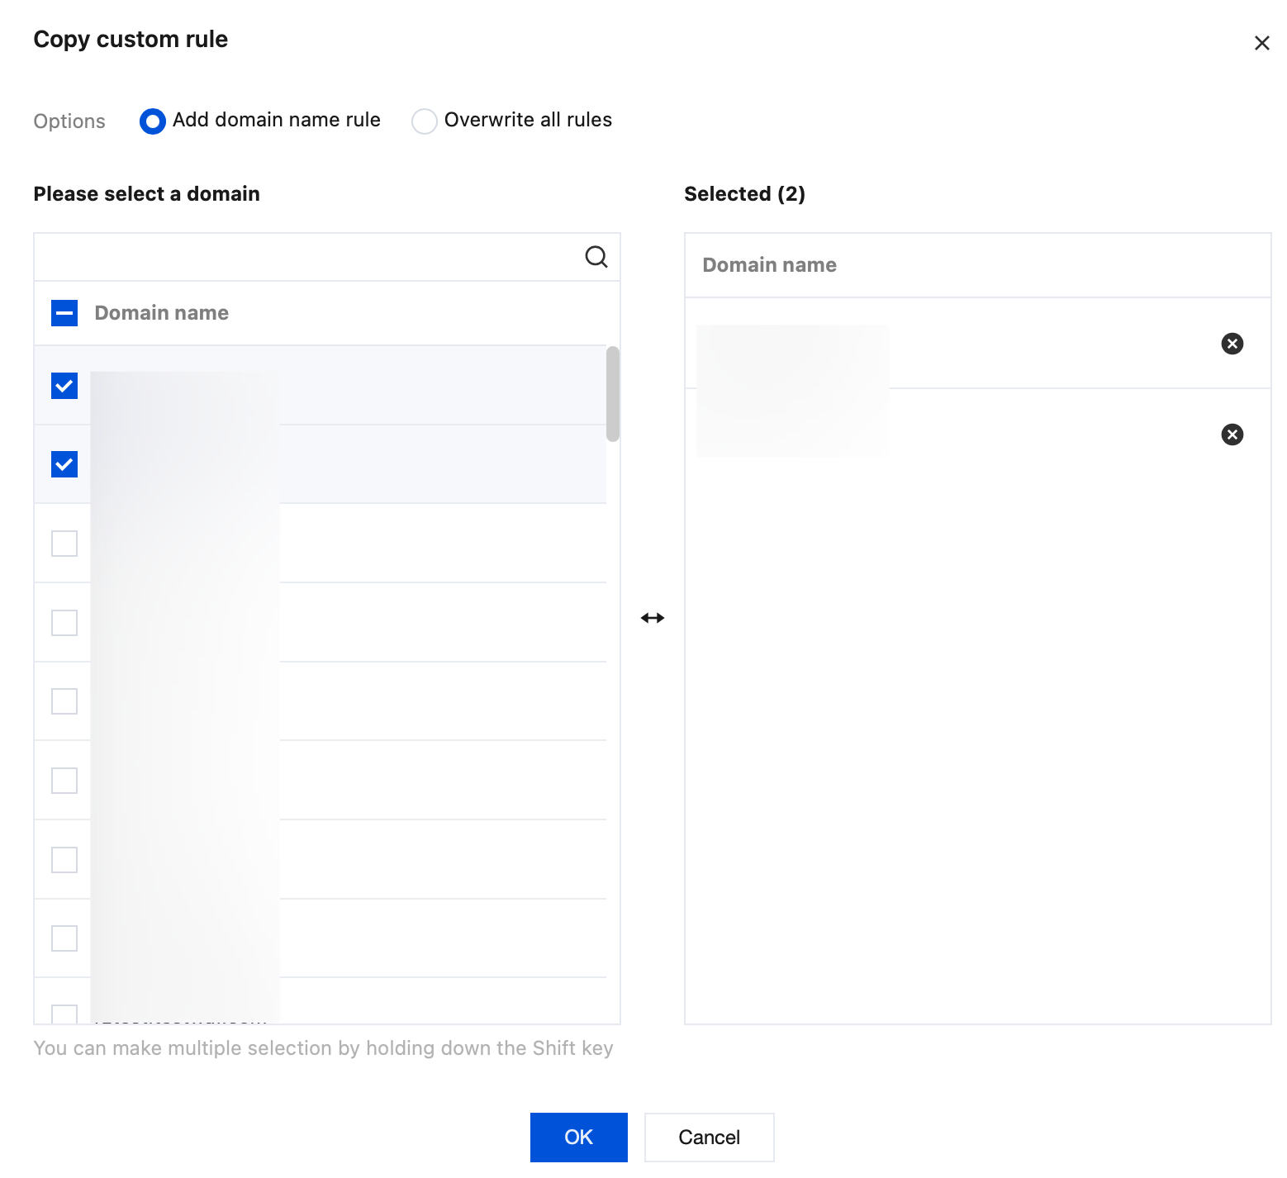Check the third domain row checkbox
The height and width of the screenshot is (1178, 1287).
click(64, 544)
